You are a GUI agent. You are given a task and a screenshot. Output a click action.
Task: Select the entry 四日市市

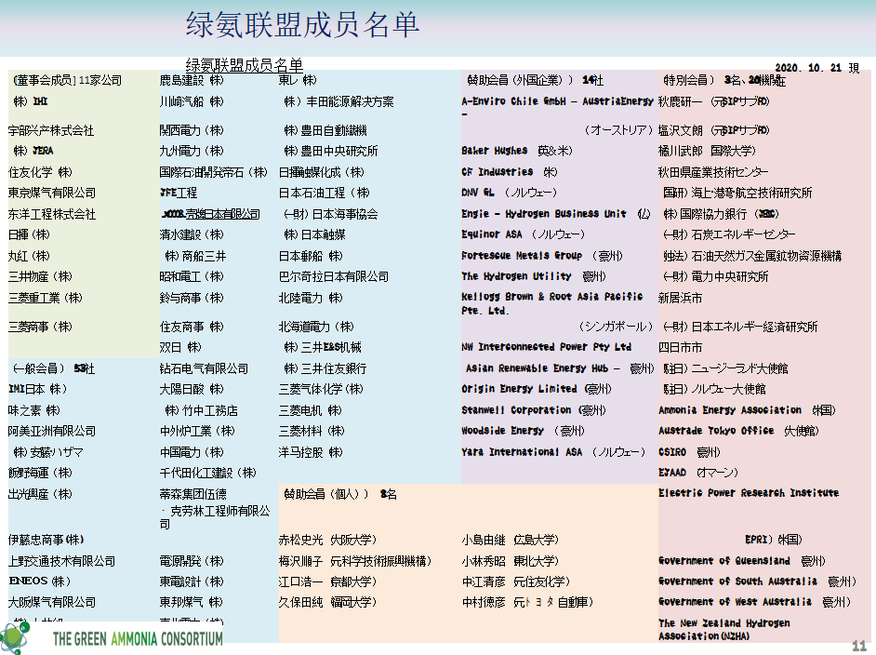(x=680, y=348)
